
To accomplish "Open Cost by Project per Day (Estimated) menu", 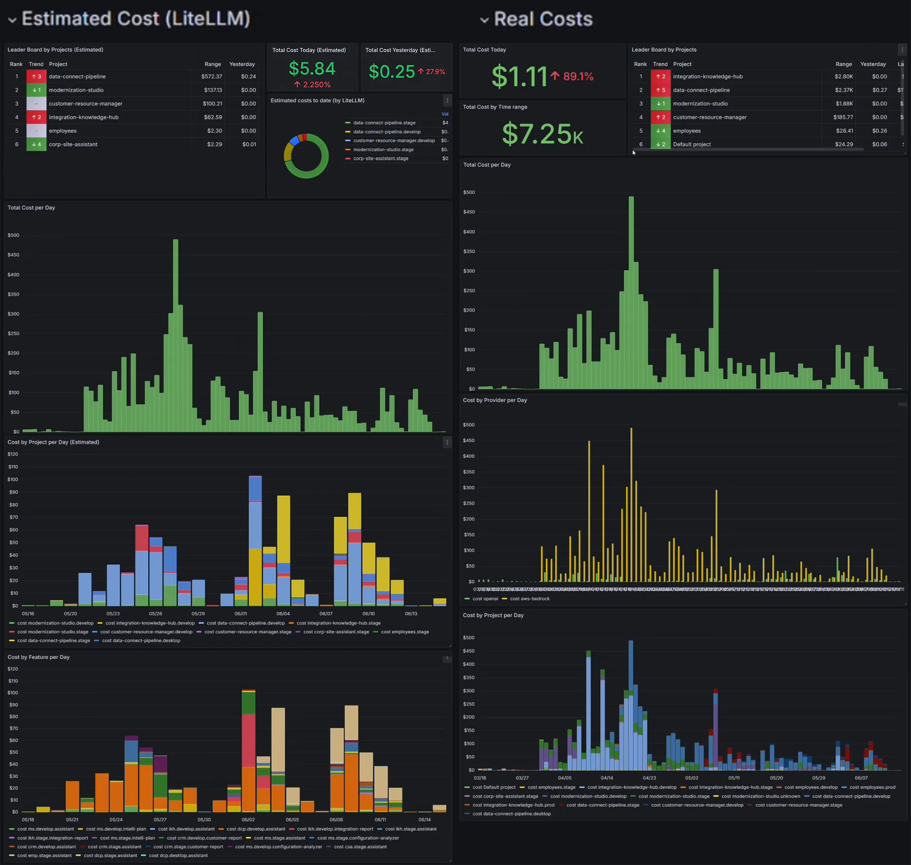I will click(447, 442).
